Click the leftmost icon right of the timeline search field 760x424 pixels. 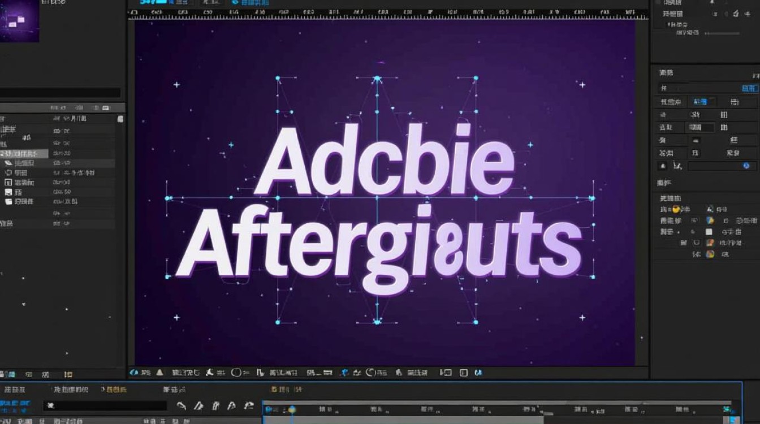[x=182, y=405]
